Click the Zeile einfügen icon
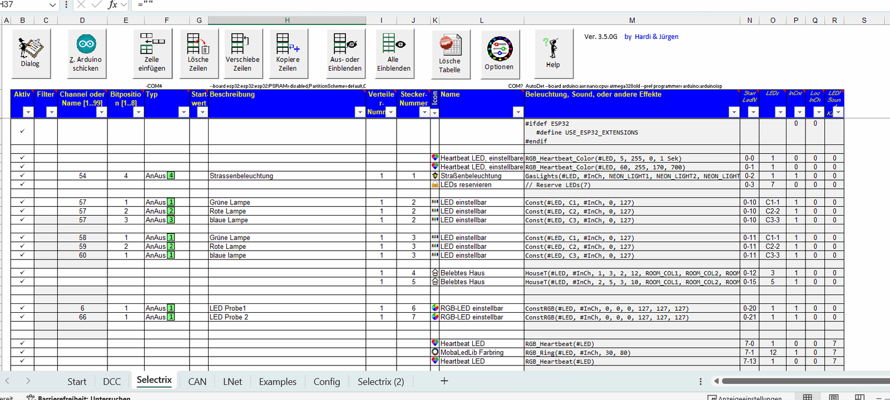Image resolution: width=890 pixels, height=400 pixels. (152, 44)
